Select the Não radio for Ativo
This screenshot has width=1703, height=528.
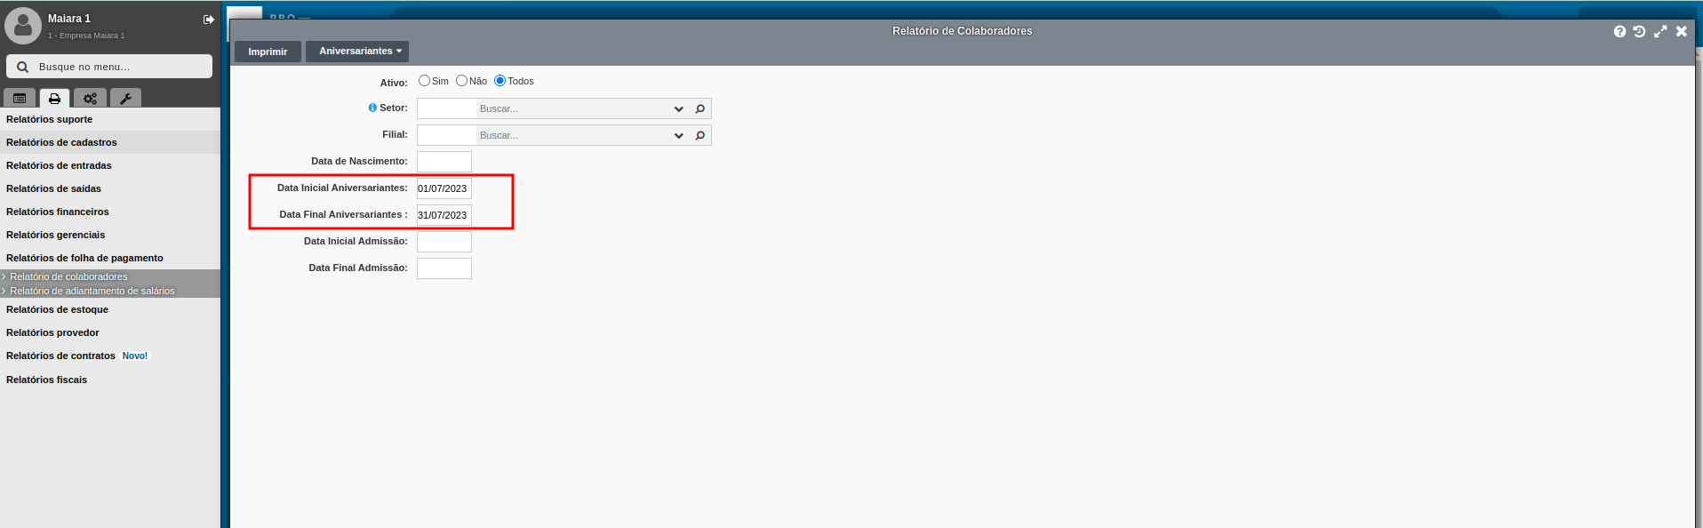click(x=461, y=81)
